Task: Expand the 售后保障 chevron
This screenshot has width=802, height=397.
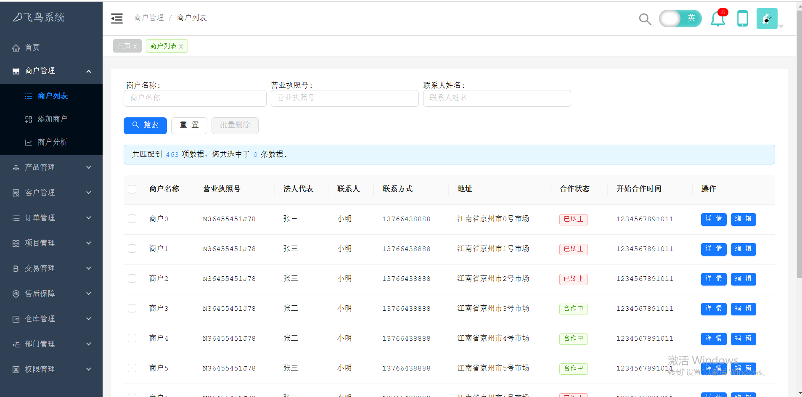Action: pyautogui.click(x=89, y=294)
